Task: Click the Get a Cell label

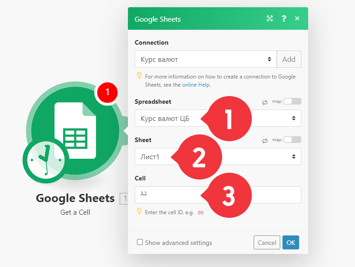Action: [75, 212]
